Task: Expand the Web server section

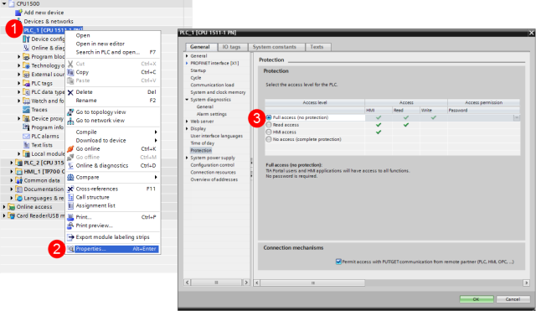Action: coord(187,122)
